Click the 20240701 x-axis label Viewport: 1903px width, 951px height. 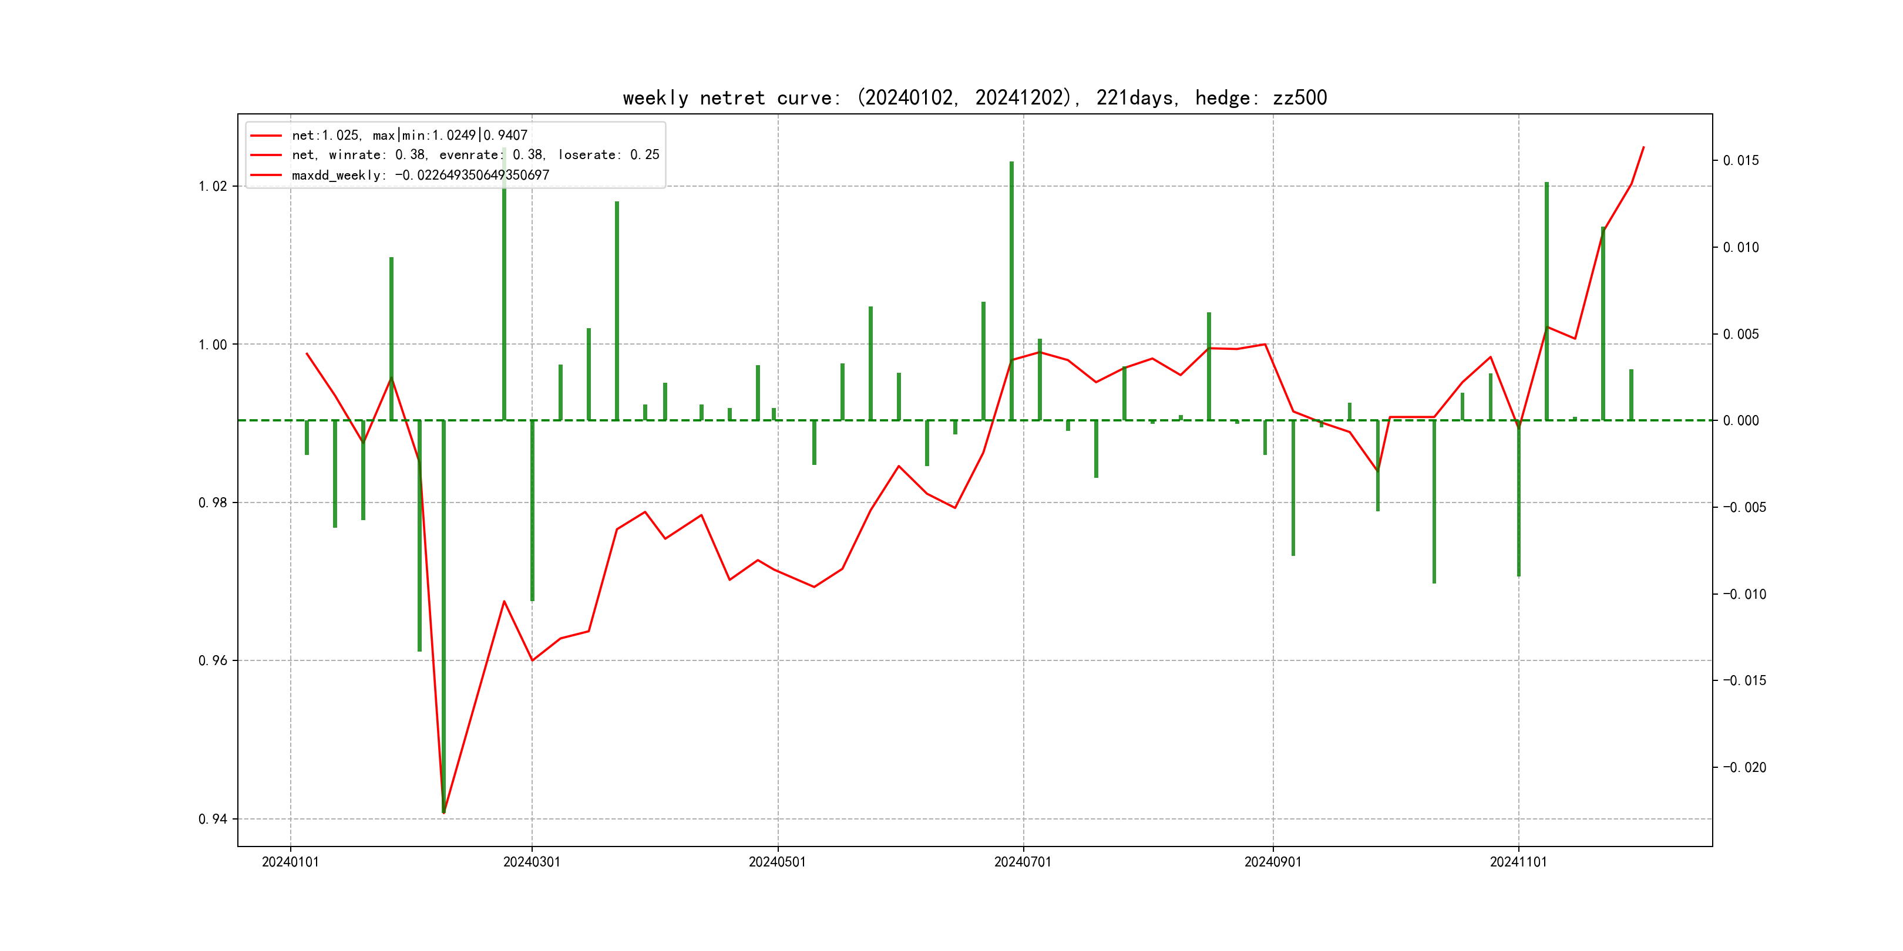pos(1023,862)
